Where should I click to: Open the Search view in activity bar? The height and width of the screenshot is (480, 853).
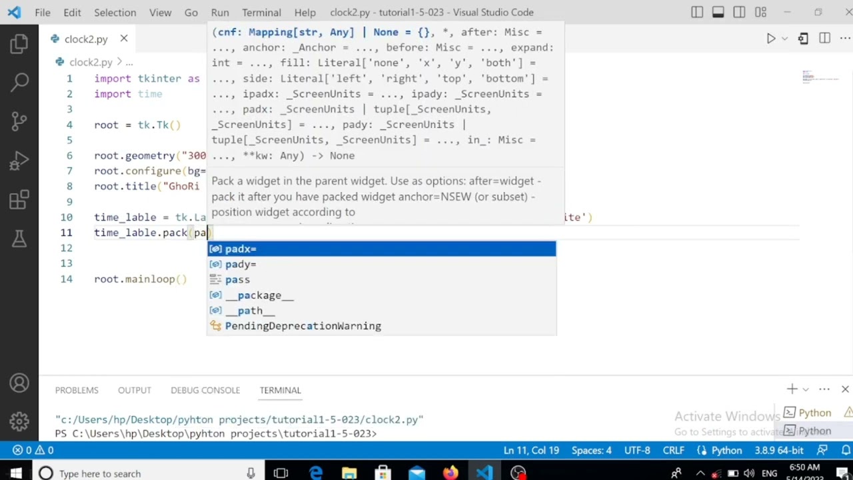(x=19, y=83)
